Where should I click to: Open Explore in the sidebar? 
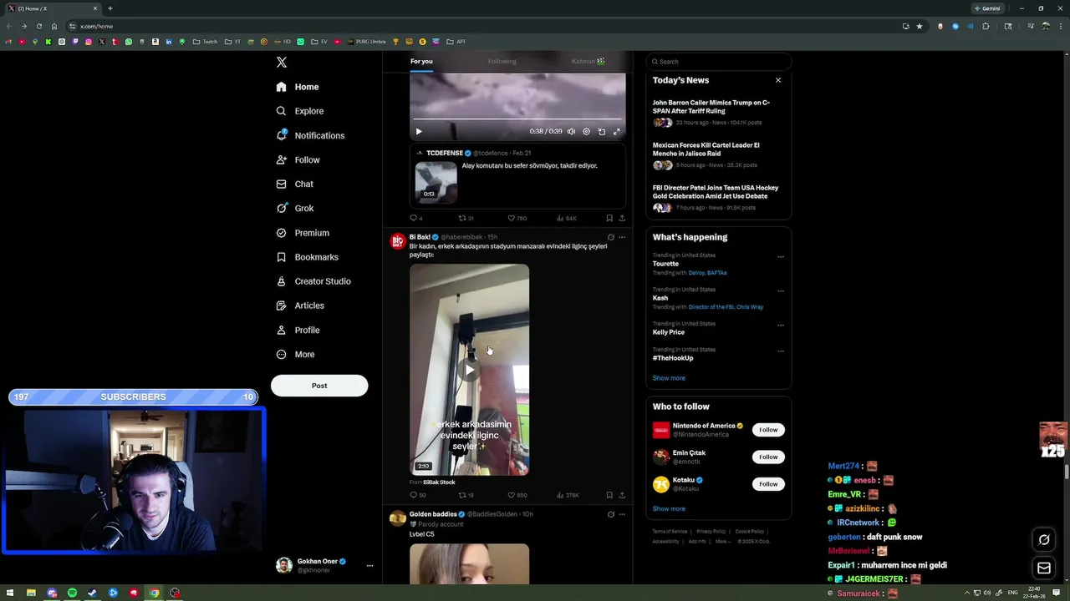point(300,111)
